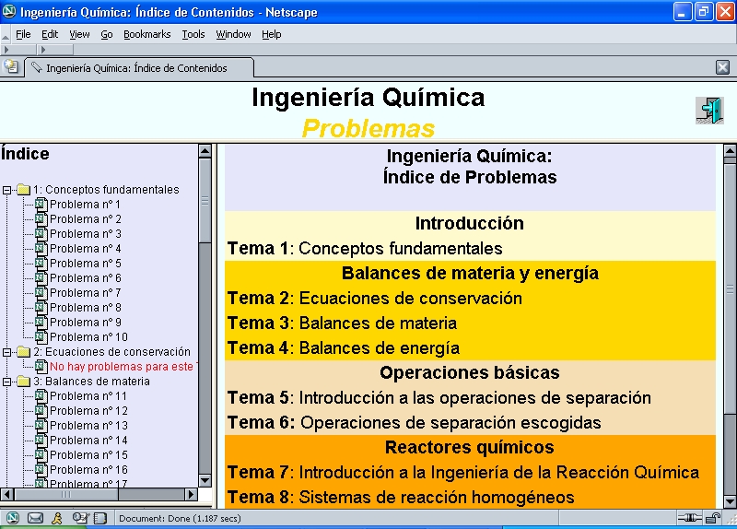Collapse the Balances de materia folder

pos(7,382)
